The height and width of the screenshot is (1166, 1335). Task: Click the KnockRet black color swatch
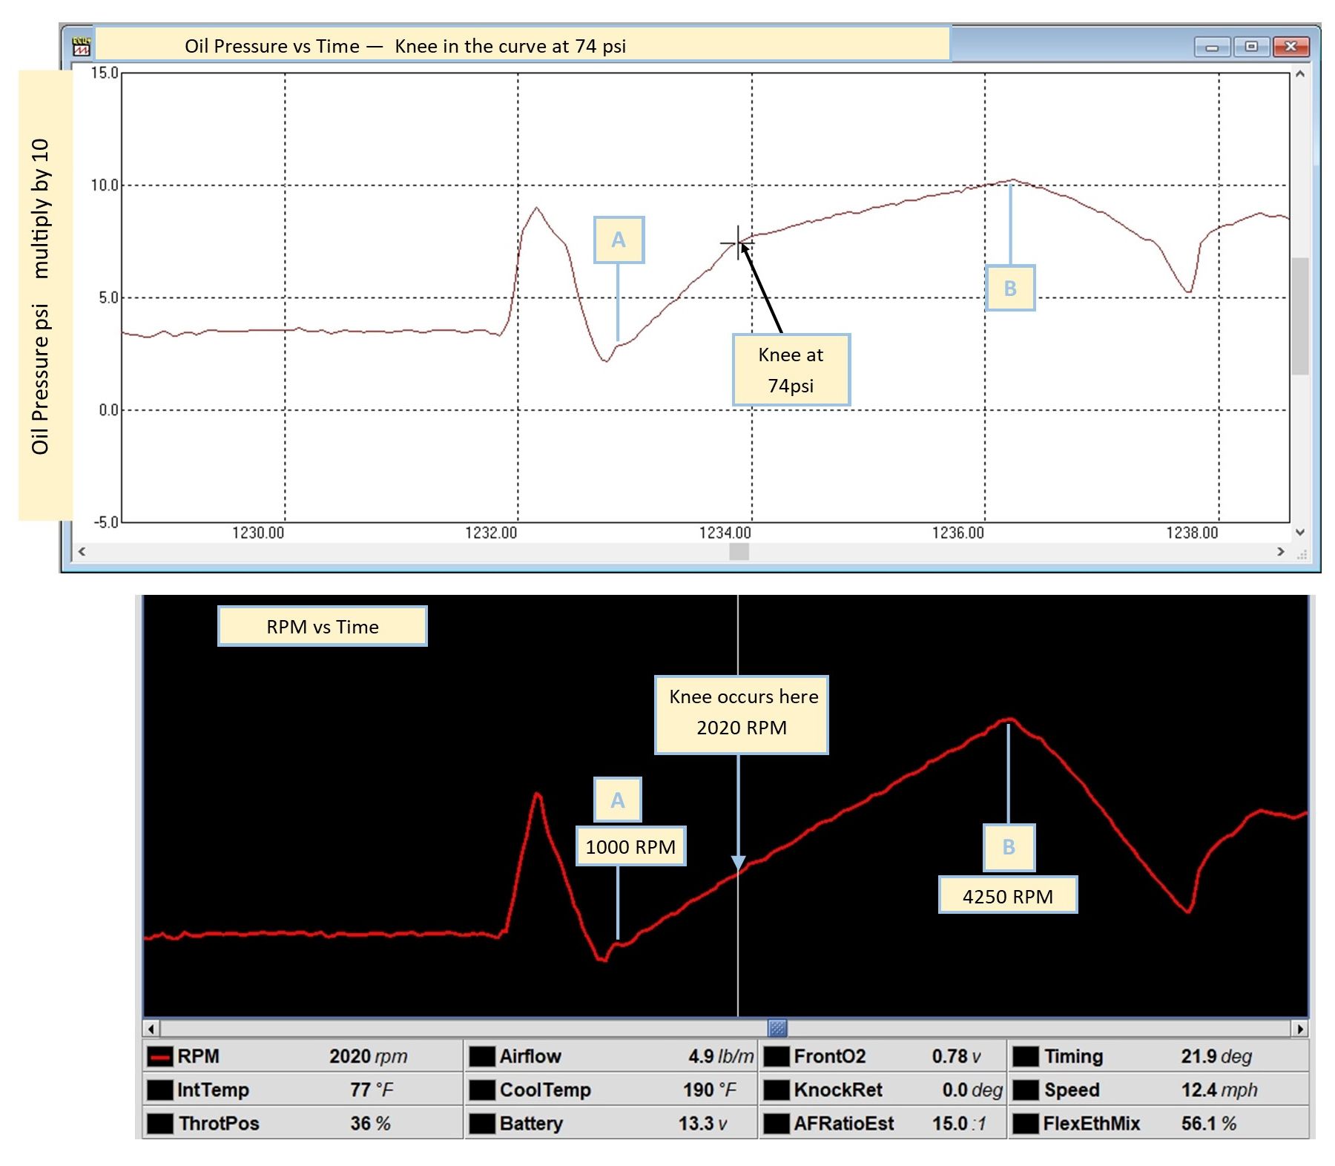pyautogui.click(x=777, y=1090)
